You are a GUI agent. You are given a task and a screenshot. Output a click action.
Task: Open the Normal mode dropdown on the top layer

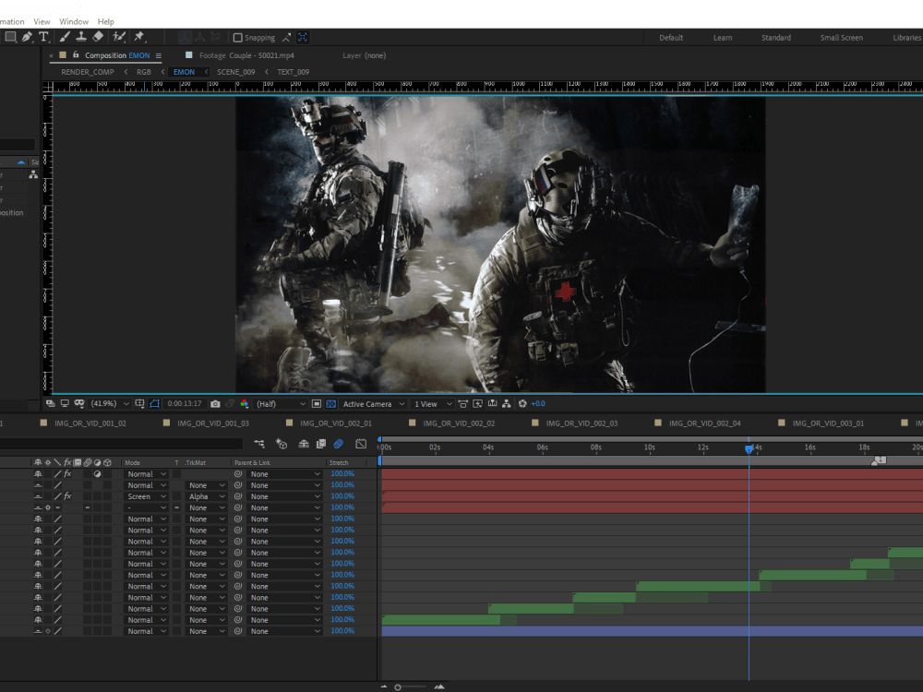coord(147,473)
